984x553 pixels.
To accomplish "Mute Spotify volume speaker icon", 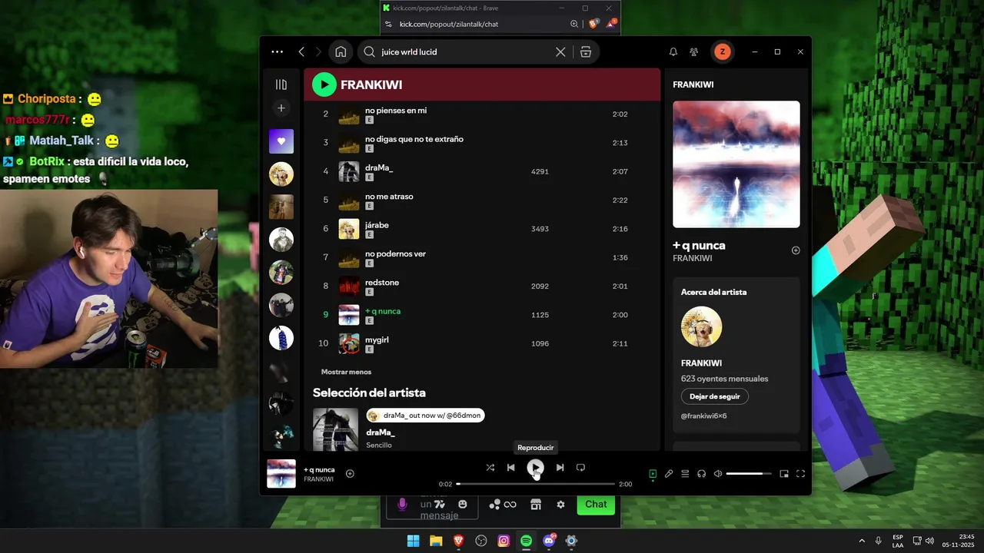I will tap(718, 474).
